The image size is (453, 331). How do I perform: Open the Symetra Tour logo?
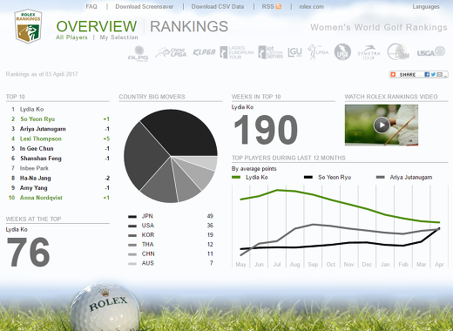[x=368, y=52]
